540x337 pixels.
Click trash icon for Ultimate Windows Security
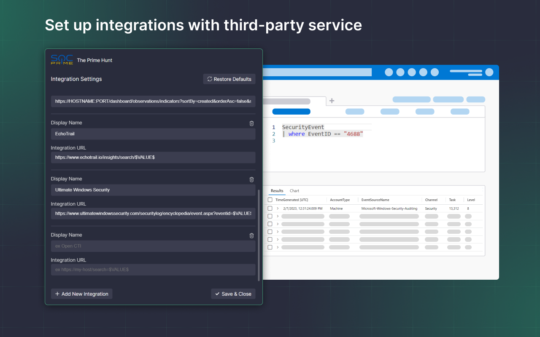pyautogui.click(x=251, y=179)
